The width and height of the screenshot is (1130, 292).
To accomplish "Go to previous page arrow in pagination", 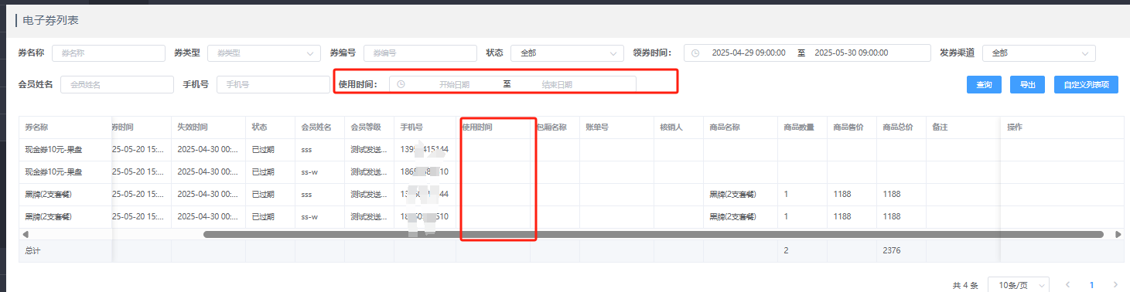I will 1067,285.
